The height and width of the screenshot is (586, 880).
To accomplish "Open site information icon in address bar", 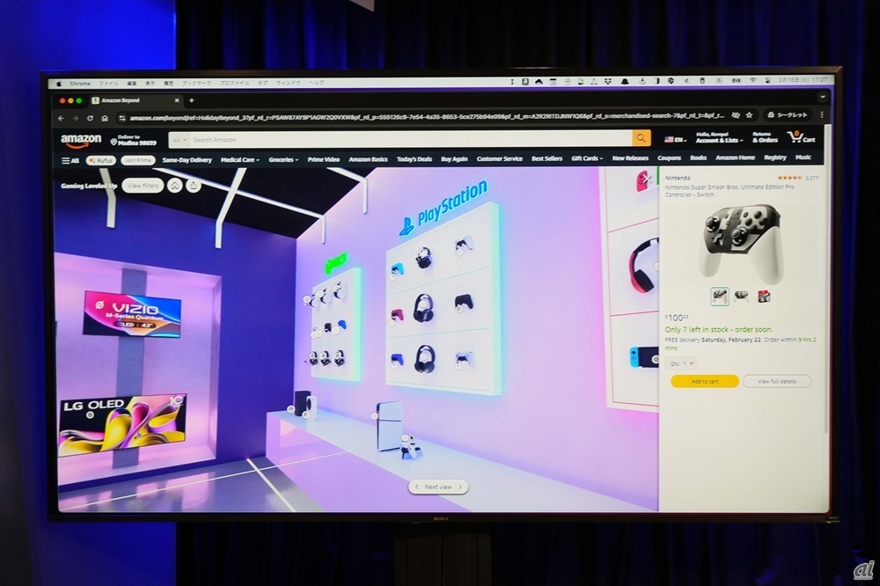I will click(x=121, y=118).
